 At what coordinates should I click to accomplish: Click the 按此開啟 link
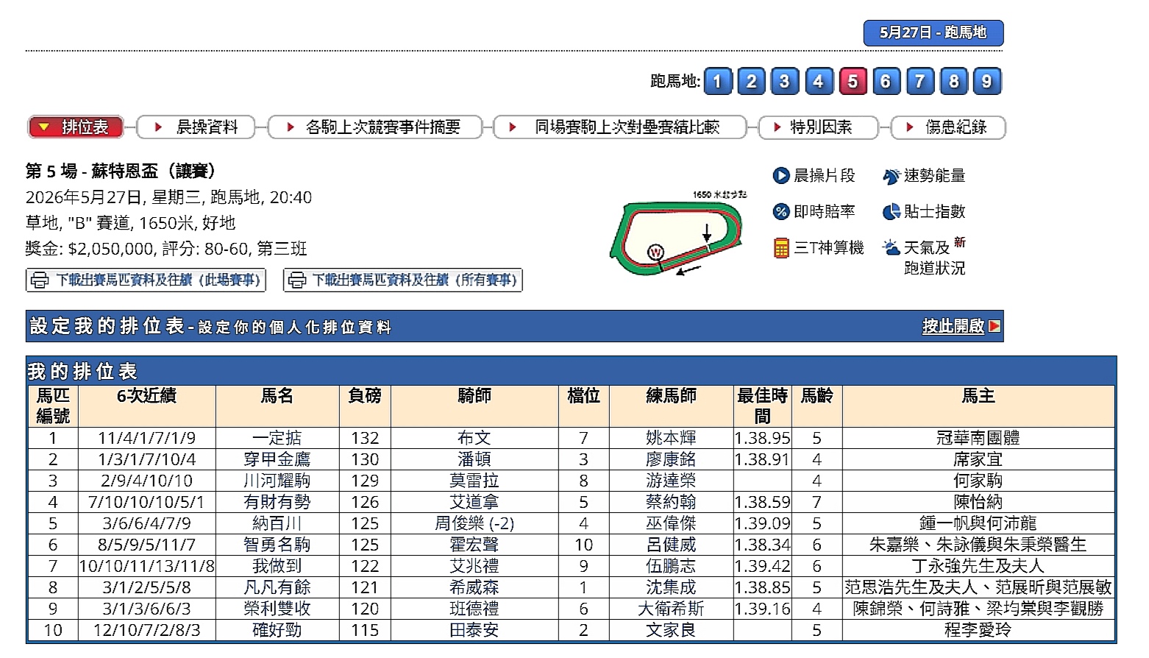[x=953, y=326]
